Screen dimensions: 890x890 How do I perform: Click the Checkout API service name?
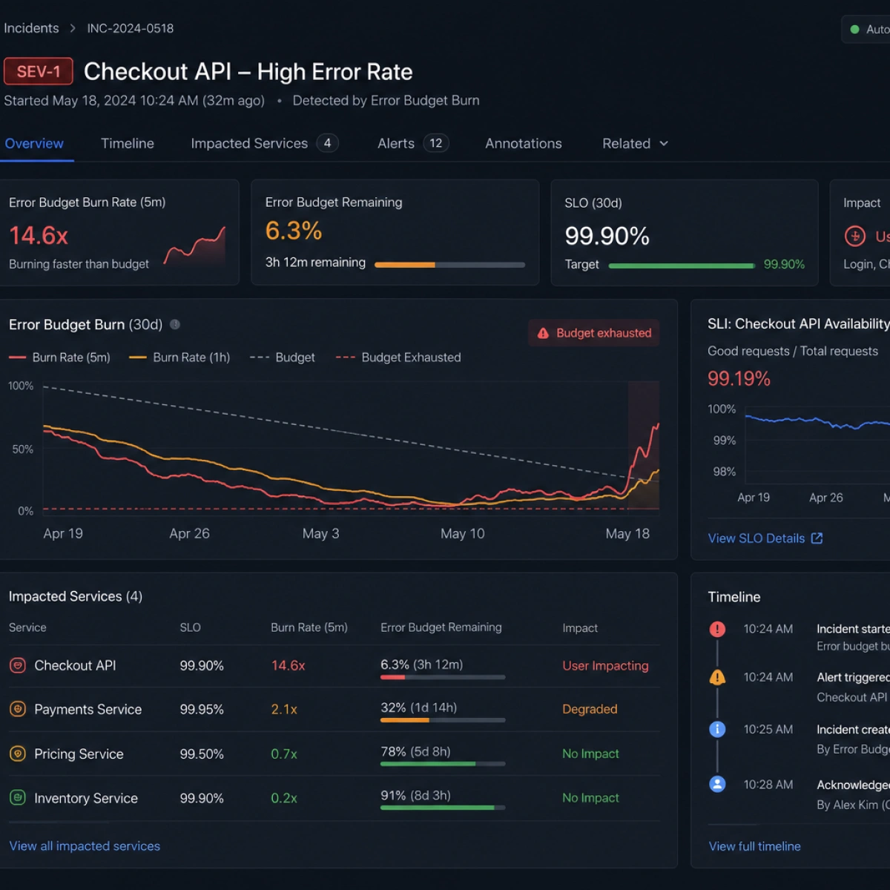point(75,665)
